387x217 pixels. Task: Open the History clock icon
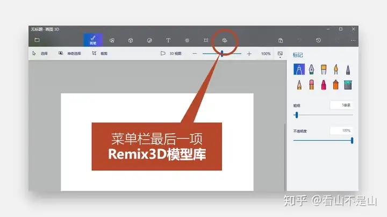tap(318, 40)
